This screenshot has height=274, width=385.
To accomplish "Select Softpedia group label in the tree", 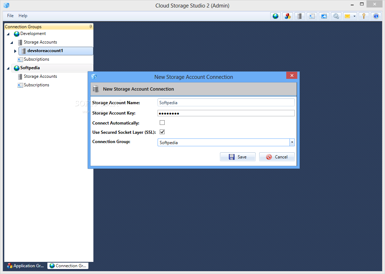I will tap(30, 67).
